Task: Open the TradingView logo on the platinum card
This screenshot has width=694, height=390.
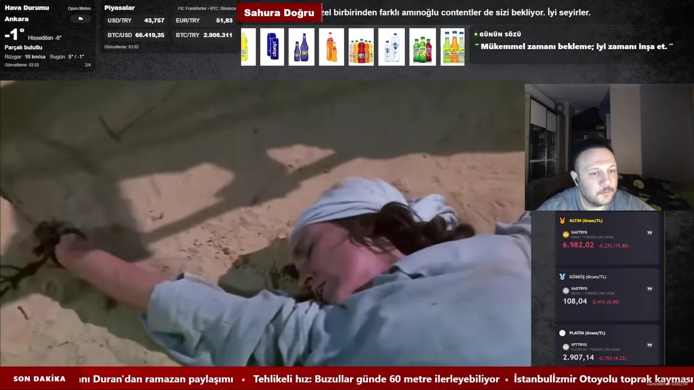Action: [650, 345]
